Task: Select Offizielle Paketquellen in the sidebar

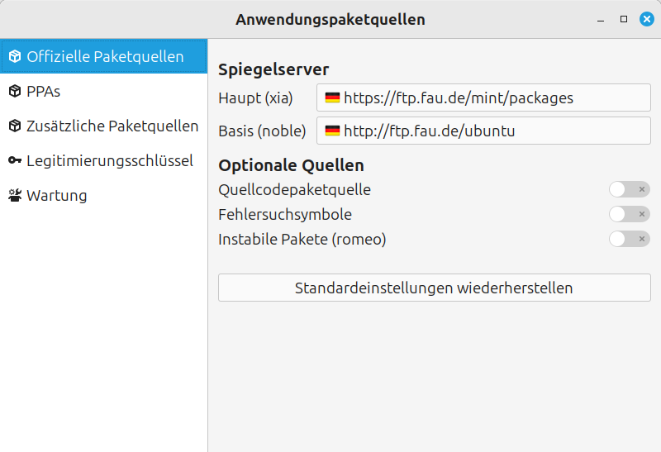Action: pyautogui.click(x=105, y=57)
